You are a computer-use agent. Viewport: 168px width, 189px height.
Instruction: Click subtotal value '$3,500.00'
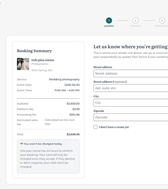(x=73, y=104)
